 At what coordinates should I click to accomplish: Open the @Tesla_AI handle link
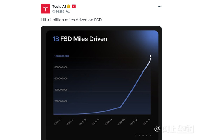(x=61, y=11)
